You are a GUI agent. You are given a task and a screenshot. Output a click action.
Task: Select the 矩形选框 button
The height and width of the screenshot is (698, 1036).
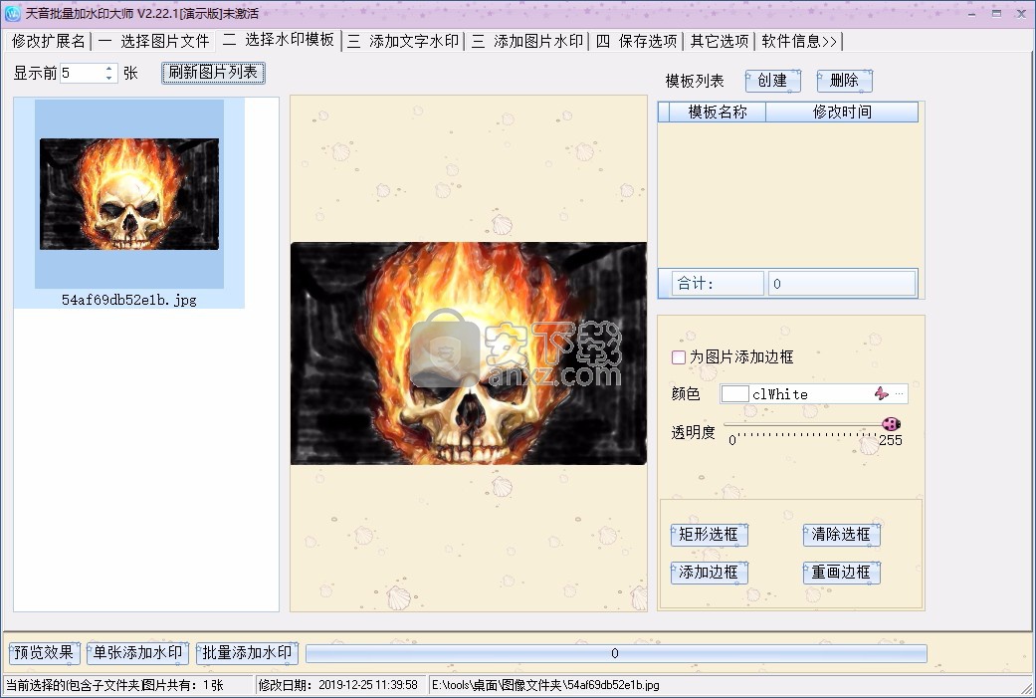tap(709, 535)
